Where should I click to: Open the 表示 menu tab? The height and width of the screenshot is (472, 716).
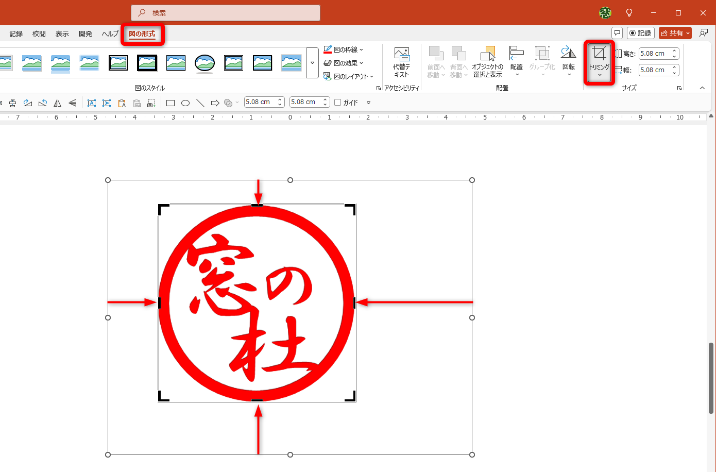pyautogui.click(x=62, y=33)
